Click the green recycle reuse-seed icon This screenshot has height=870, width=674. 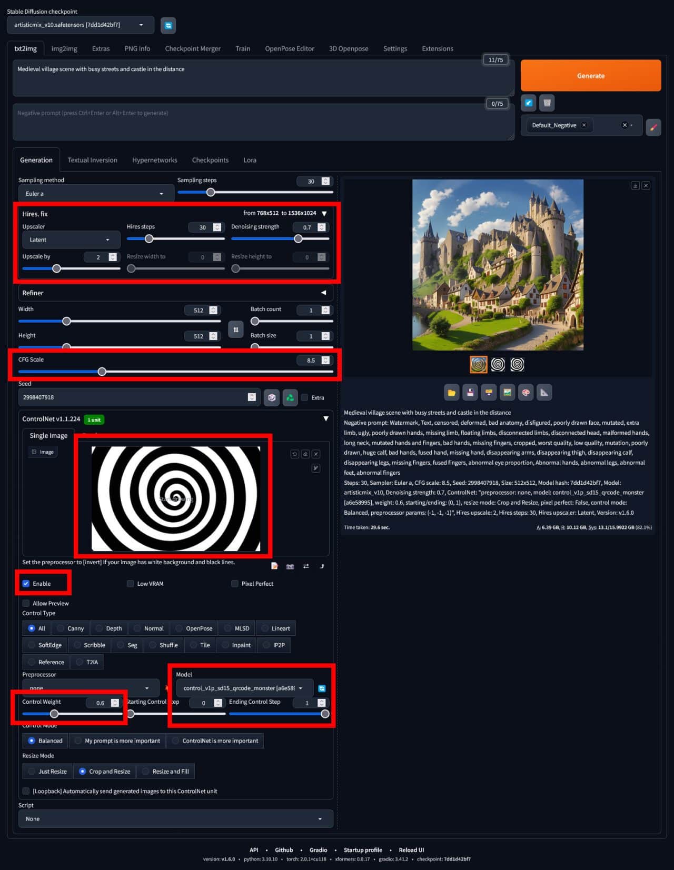coord(290,398)
